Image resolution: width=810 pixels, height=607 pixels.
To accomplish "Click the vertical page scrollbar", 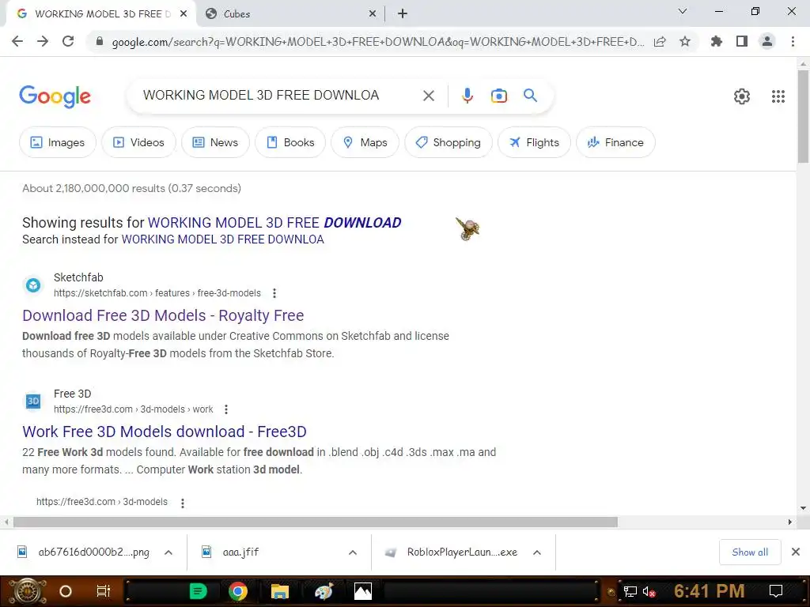I will coord(803,116).
